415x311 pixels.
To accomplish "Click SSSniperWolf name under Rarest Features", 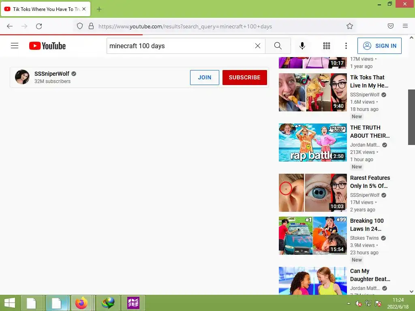I will click(365, 195).
